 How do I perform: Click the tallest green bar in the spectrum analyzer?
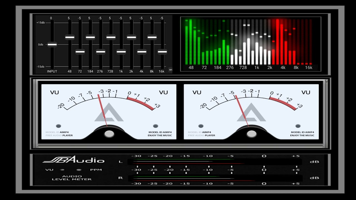click(191, 42)
